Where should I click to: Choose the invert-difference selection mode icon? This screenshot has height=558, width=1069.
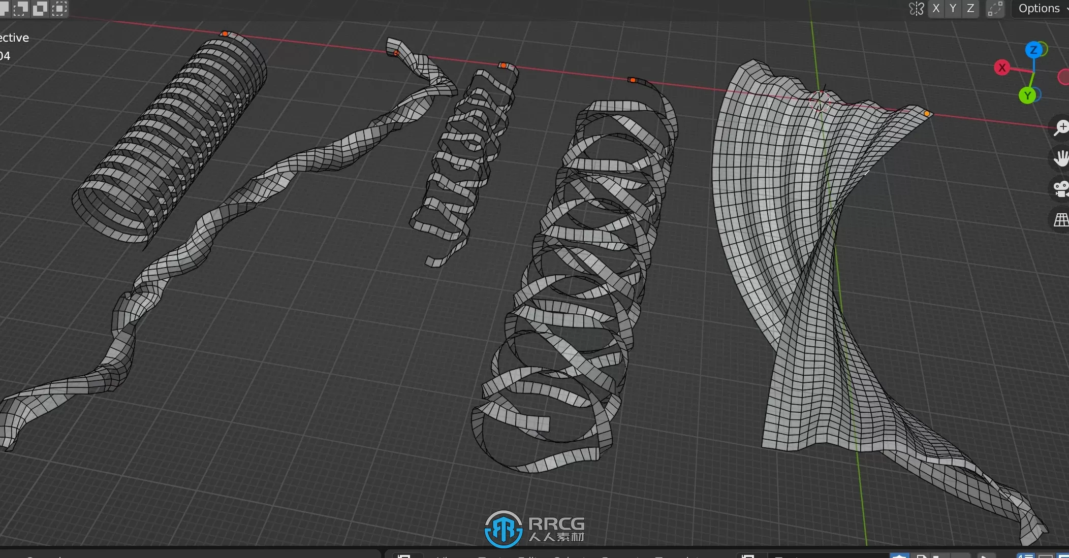click(40, 8)
